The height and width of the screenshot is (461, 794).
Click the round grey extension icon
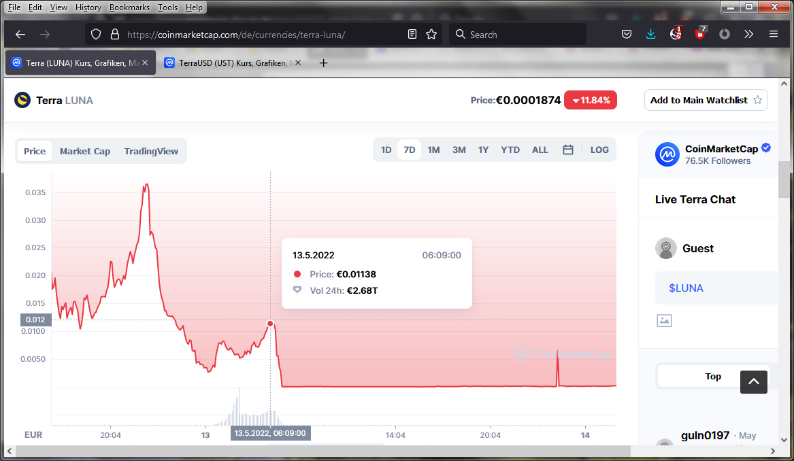click(725, 35)
